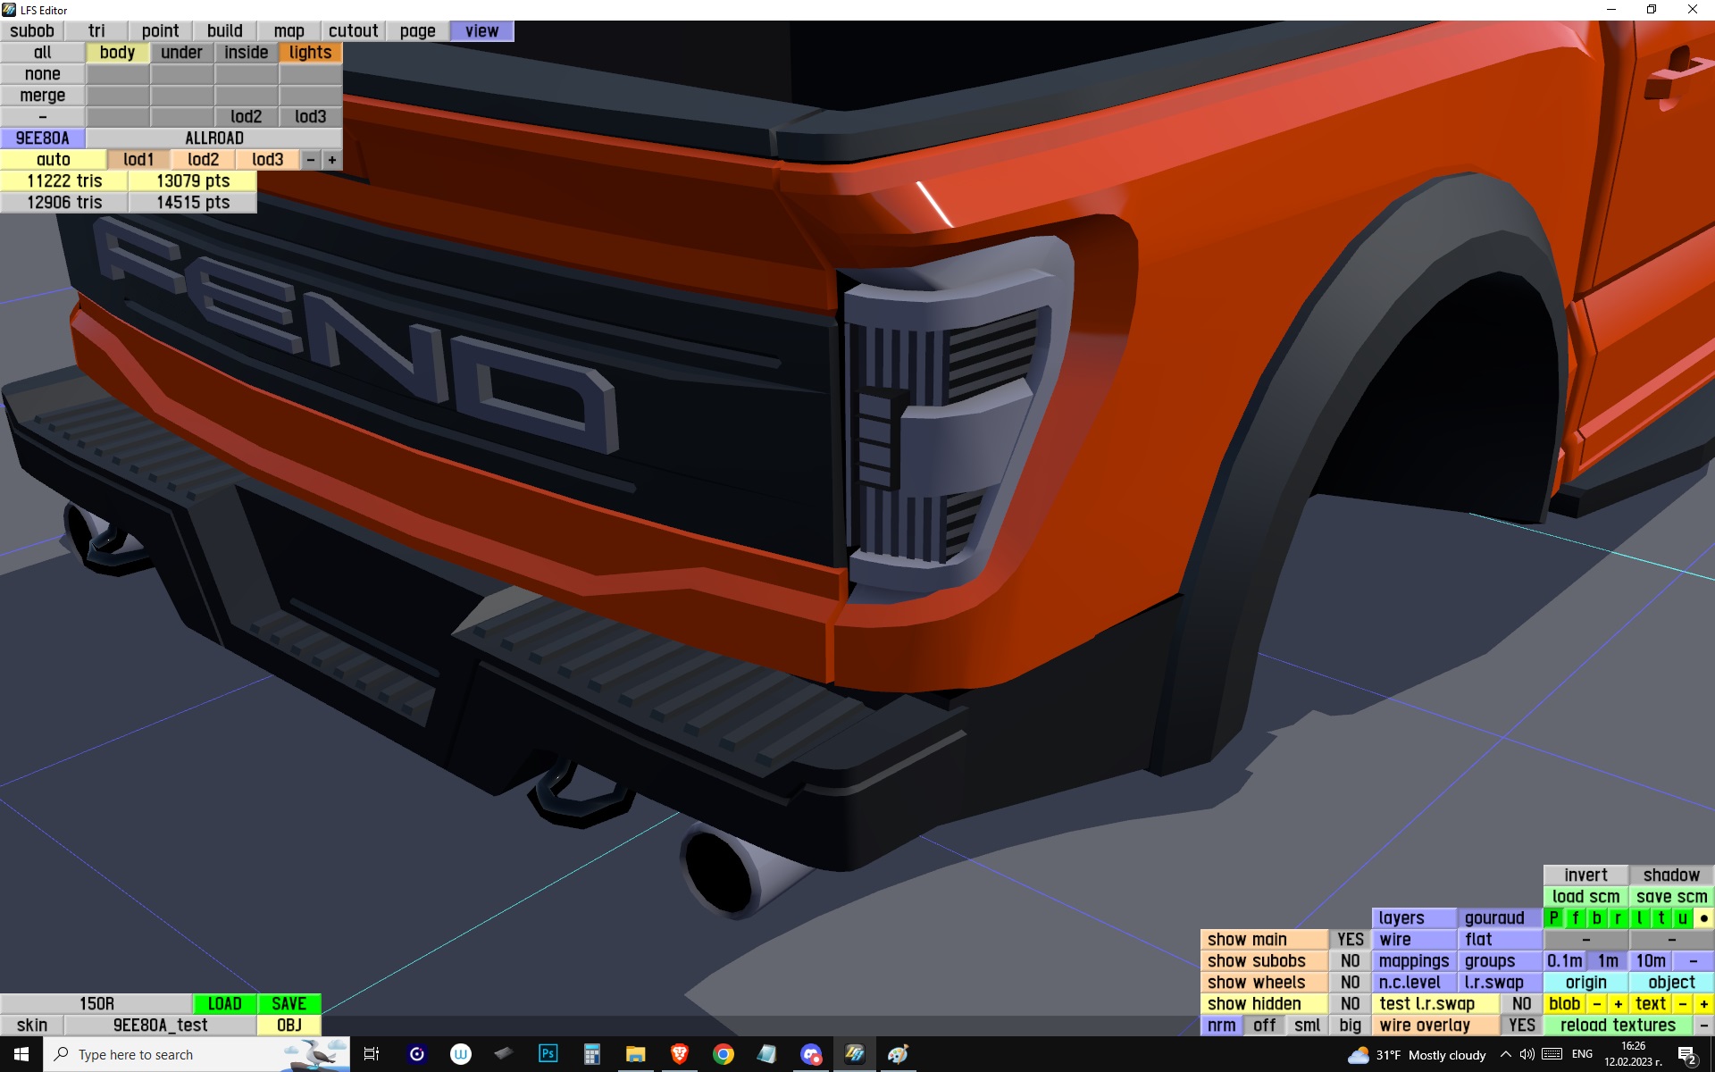The width and height of the screenshot is (1715, 1072).
Task: Toggle wire overlay YES value
Action: pos(1521,1026)
